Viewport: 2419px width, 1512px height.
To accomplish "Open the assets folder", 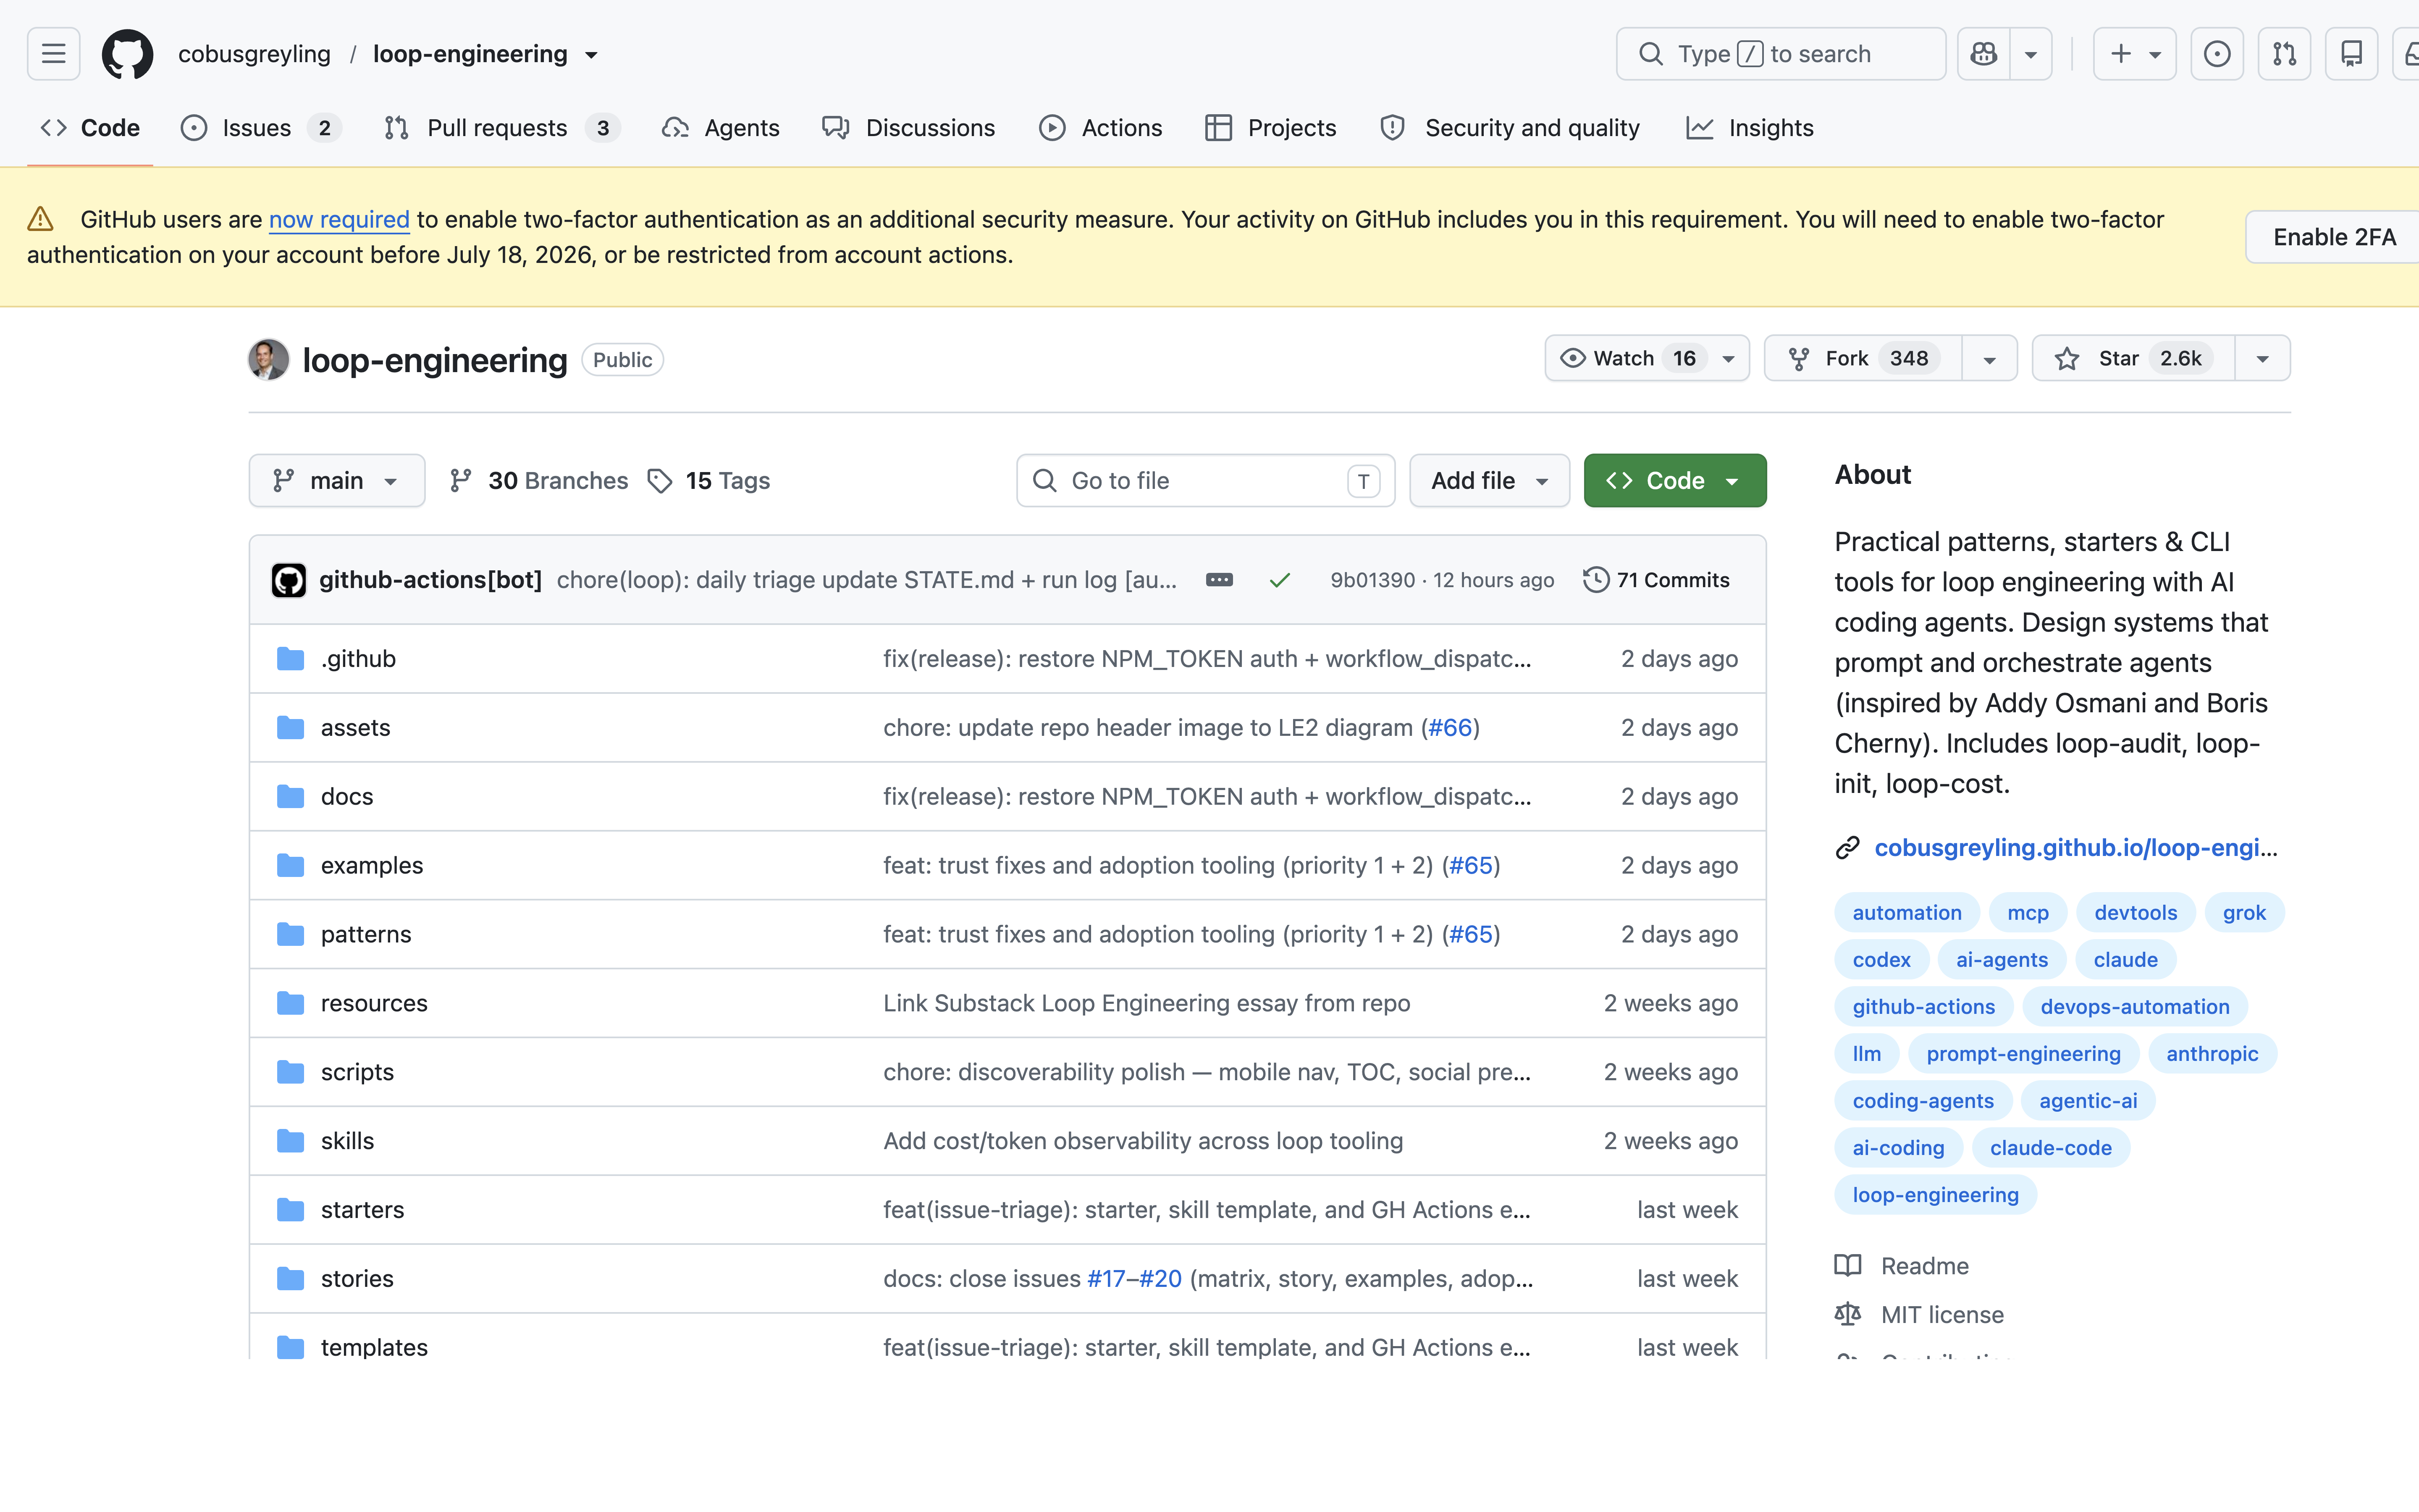I will [355, 728].
